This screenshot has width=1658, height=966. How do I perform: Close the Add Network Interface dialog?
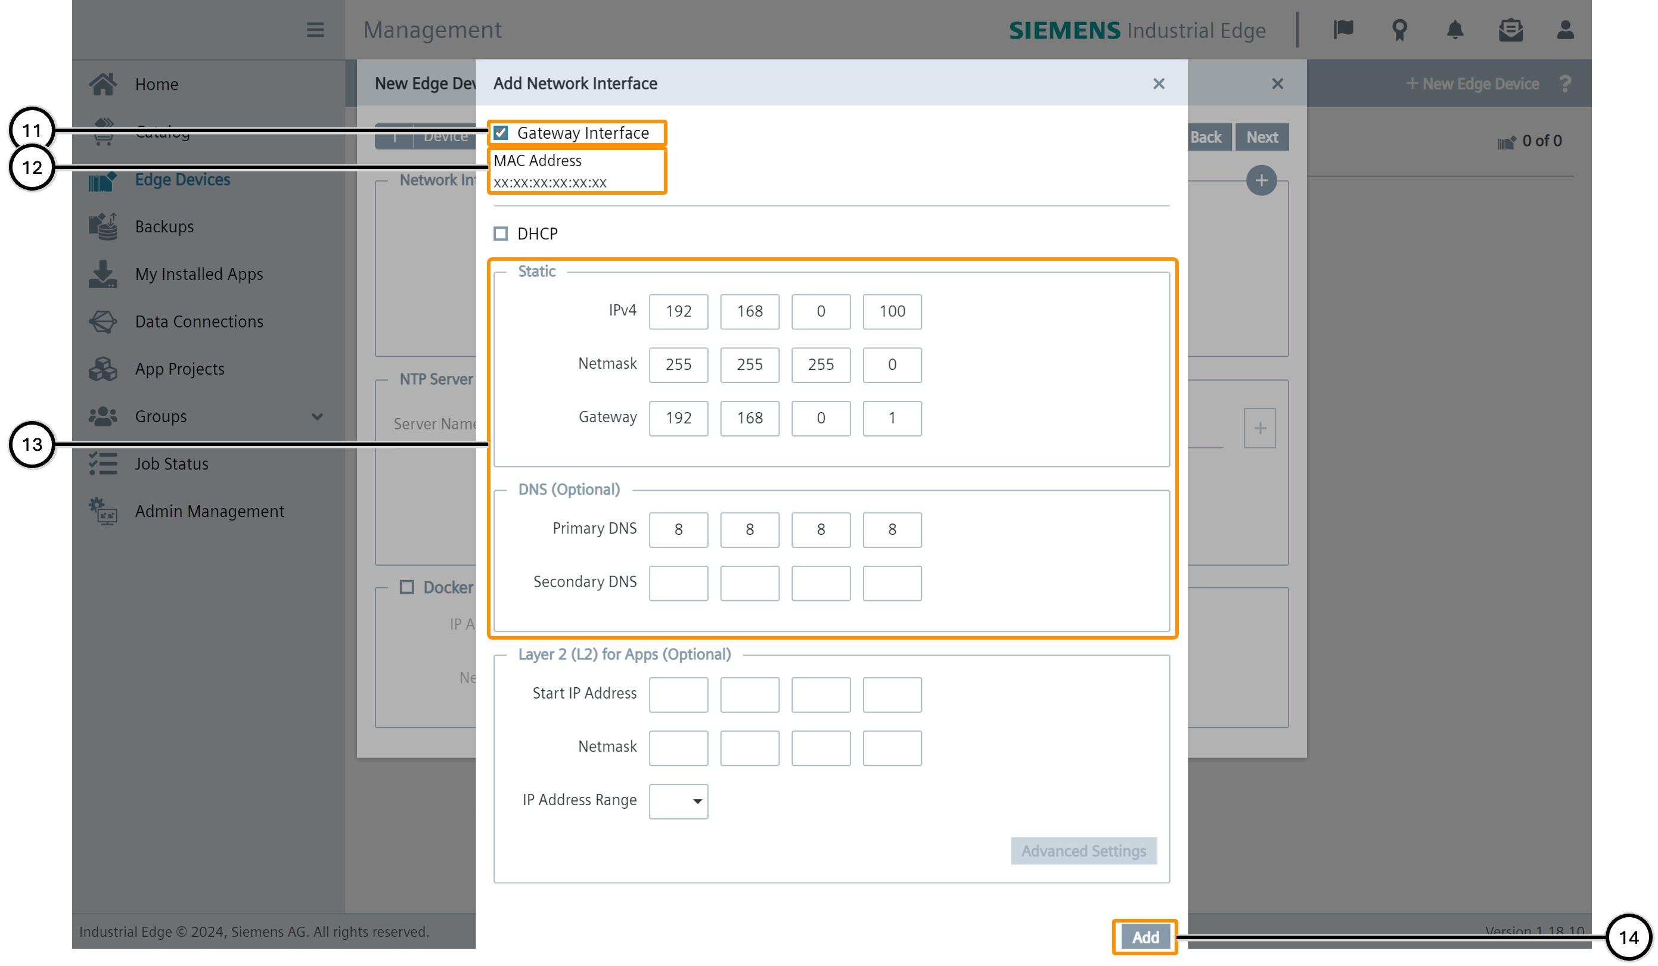tap(1159, 83)
